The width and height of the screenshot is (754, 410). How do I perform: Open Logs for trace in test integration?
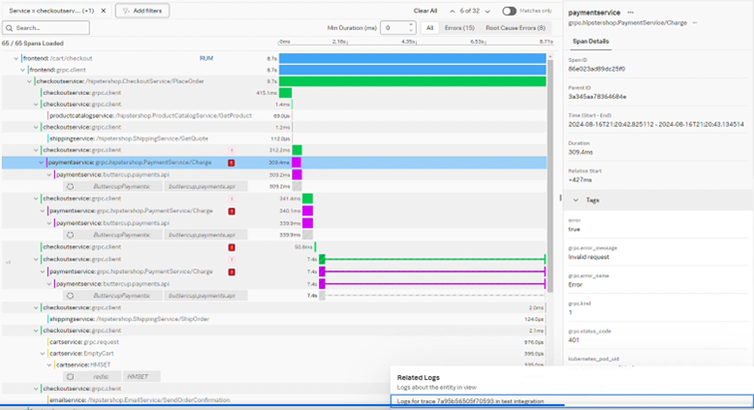click(x=470, y=399)
